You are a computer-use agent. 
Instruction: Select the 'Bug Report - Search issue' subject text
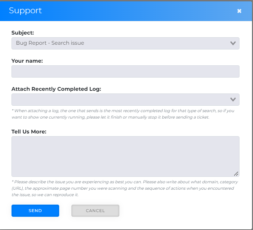pos(50,43)
